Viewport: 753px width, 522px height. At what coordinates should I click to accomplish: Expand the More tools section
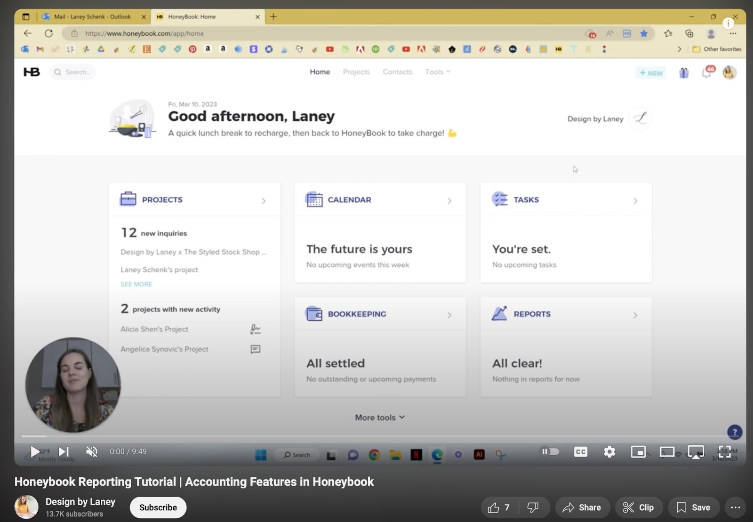[380, 418]
